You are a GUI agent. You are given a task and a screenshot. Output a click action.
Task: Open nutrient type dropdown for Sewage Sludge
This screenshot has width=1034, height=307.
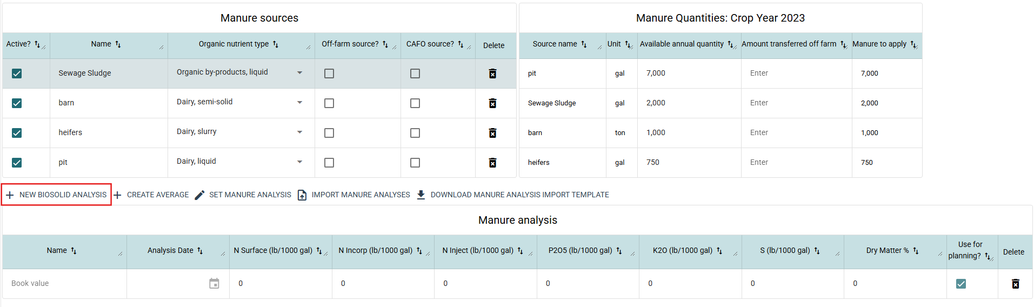[x=299, y=72]
